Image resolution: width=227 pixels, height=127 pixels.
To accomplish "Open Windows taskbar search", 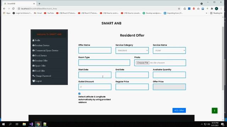I will (10, 124).
